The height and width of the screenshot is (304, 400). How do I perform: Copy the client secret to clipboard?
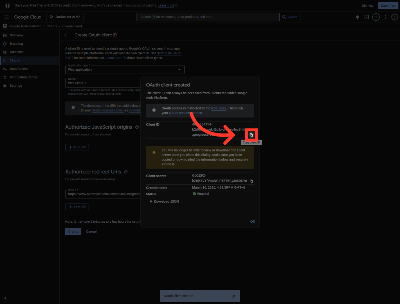(x=251, y=181)
